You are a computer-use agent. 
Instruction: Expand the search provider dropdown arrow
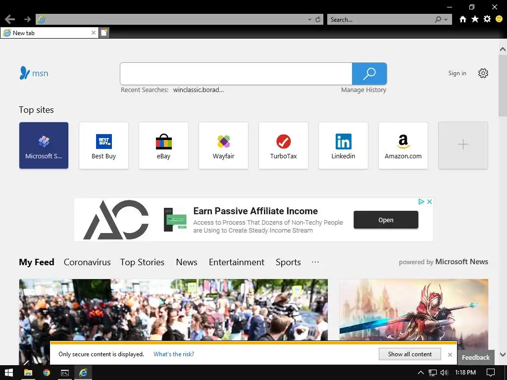(x=446, y=20)
